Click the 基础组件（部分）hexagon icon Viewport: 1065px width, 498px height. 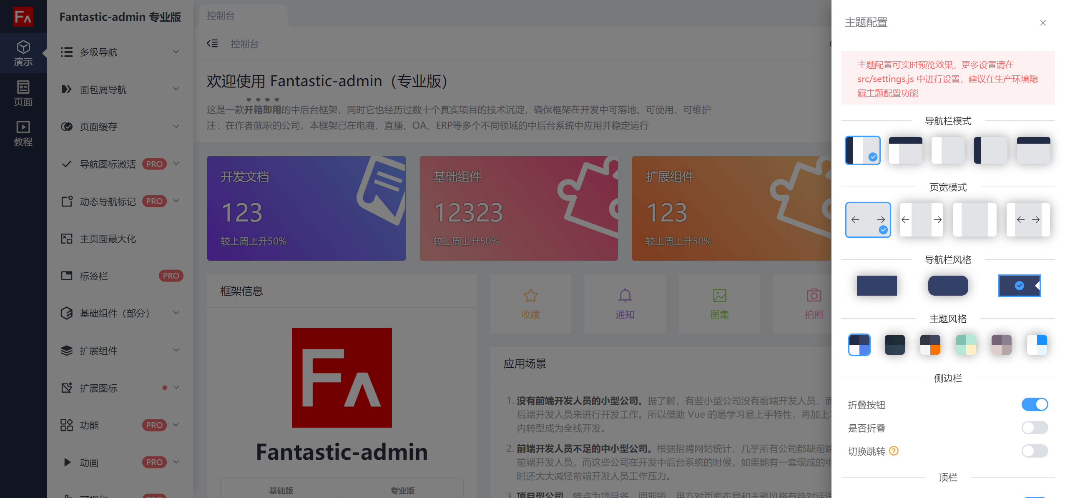[x=66, y=313]
